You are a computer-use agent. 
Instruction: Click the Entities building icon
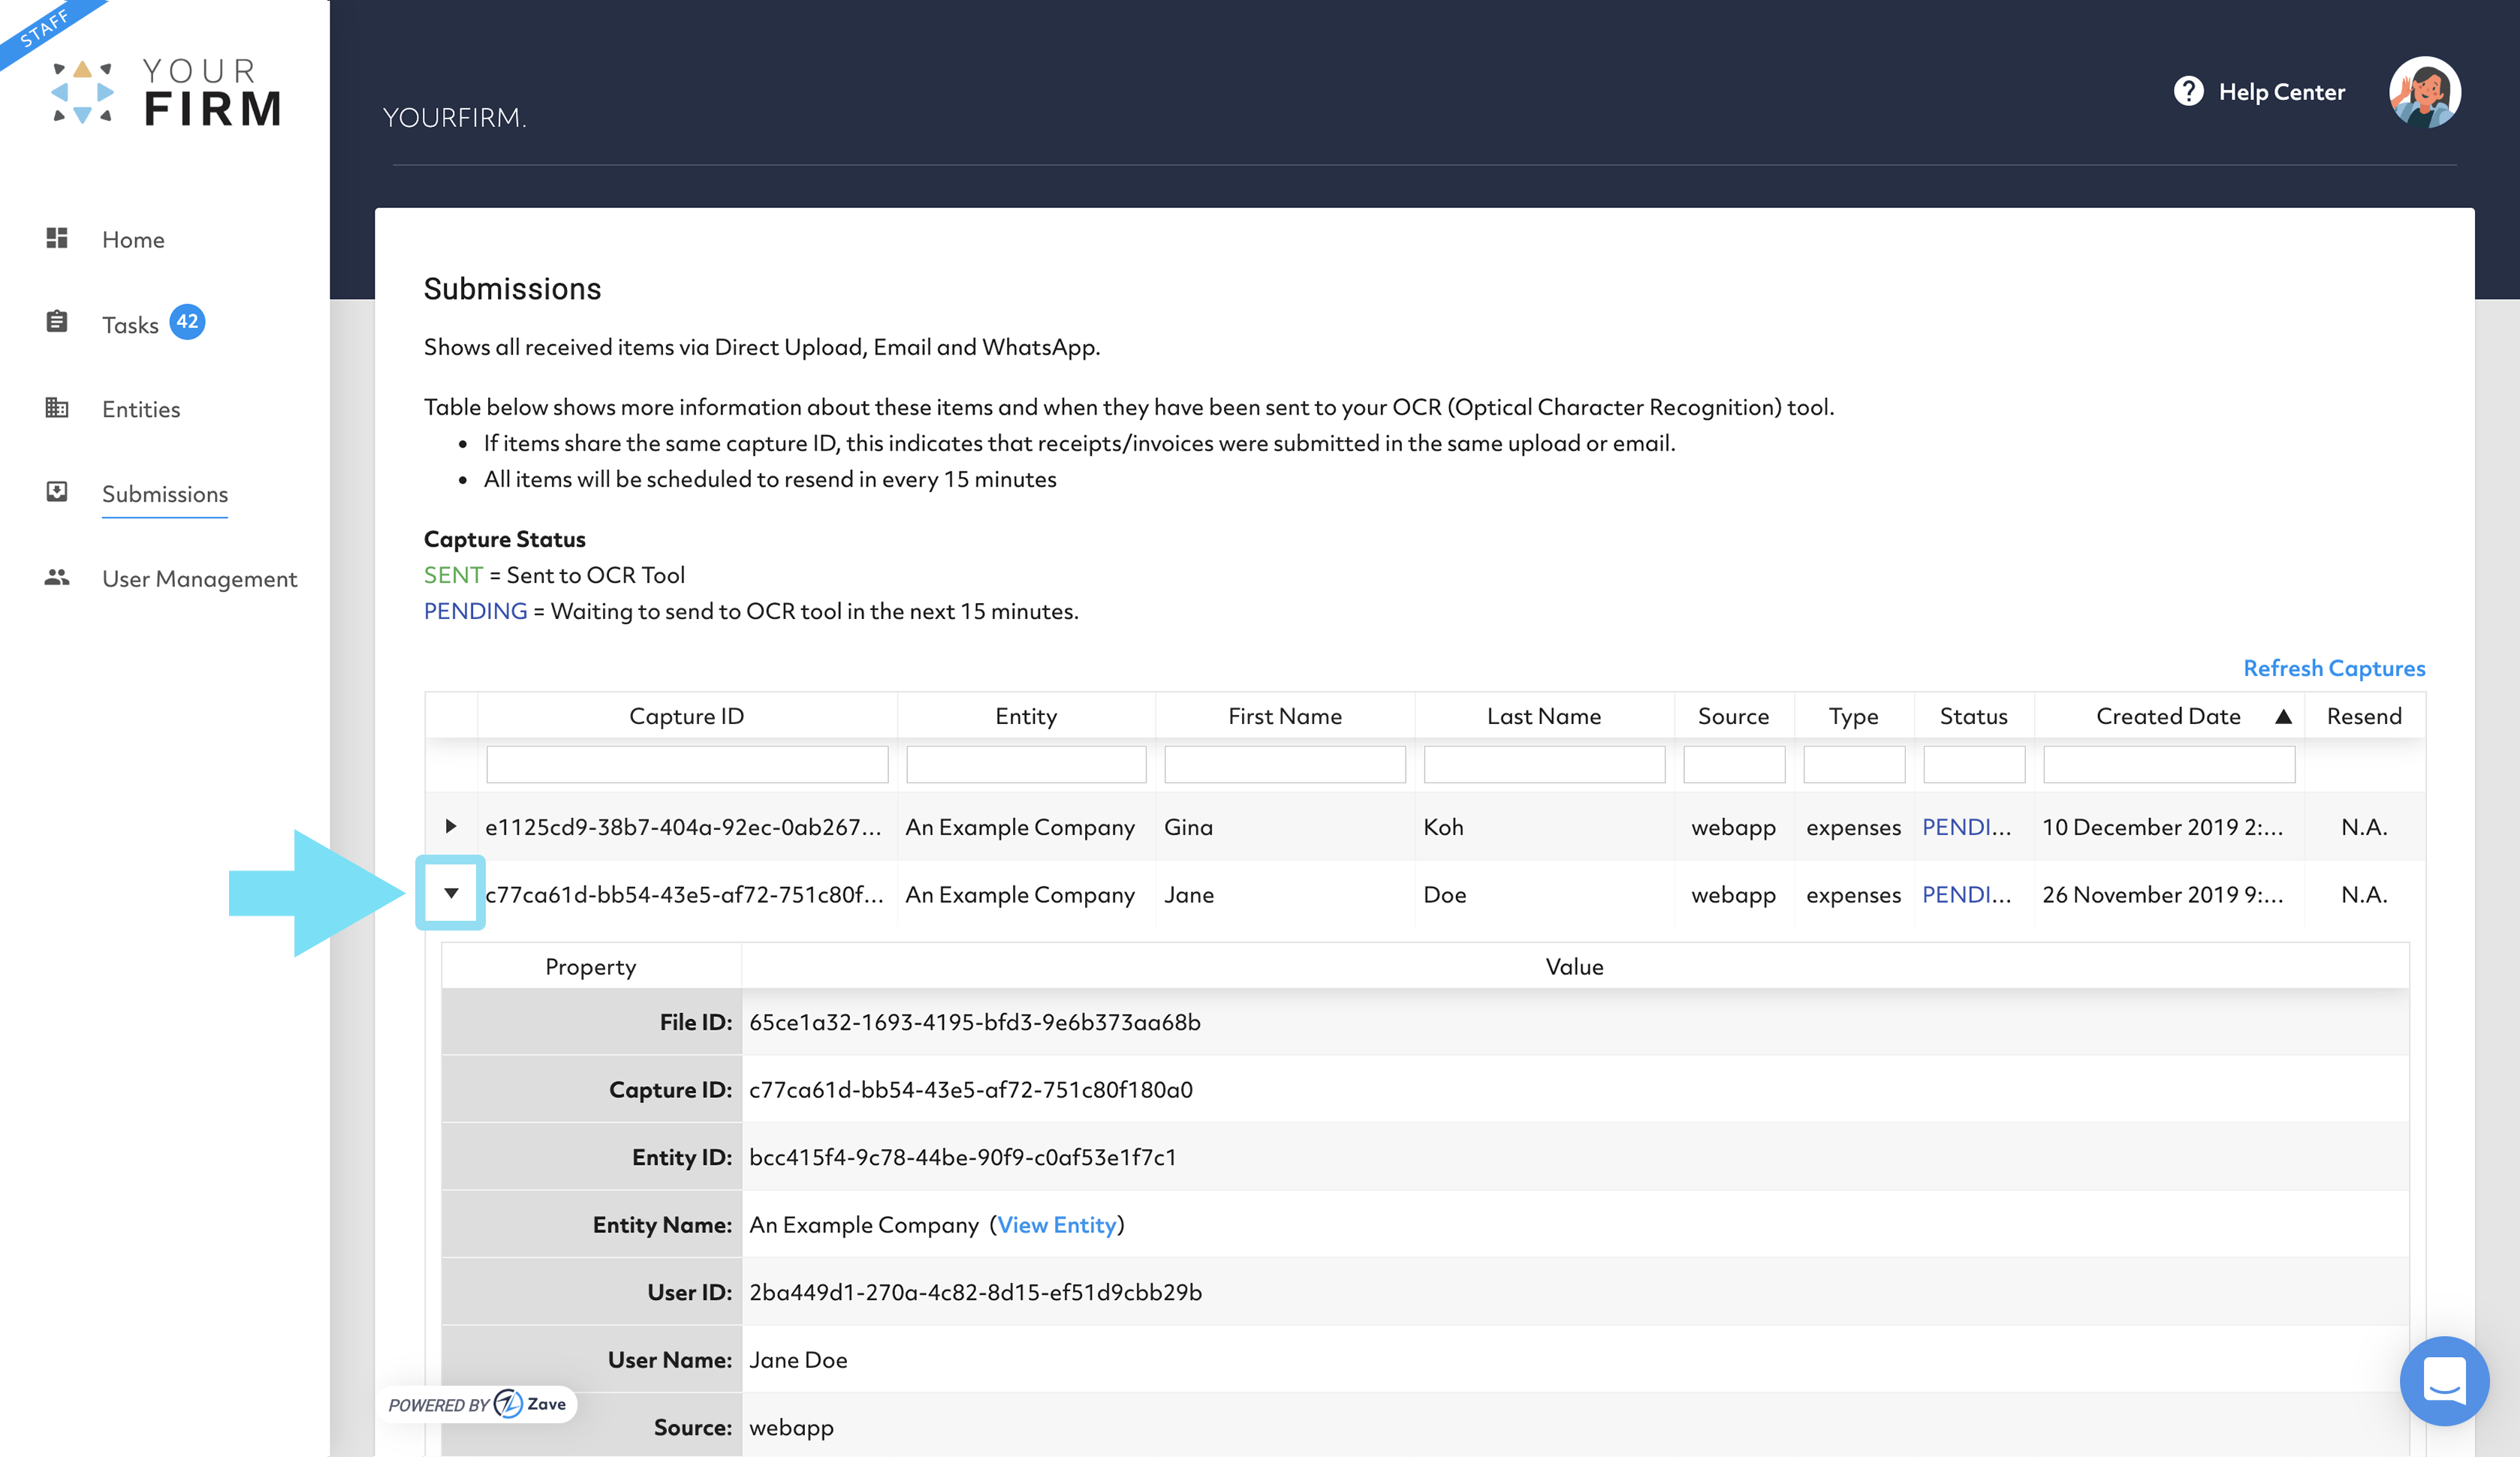click(x=57, y=408)
